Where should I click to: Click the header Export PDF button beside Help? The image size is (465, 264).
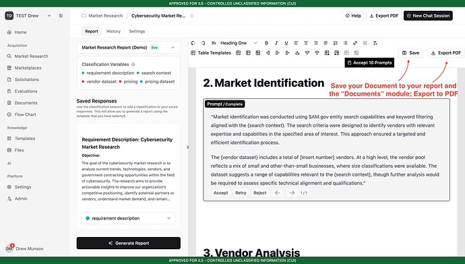click(383, 15)
